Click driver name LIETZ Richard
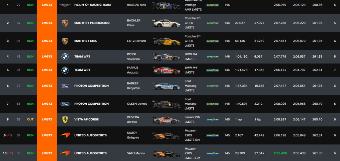340x161 pixels. coord(136,41)
